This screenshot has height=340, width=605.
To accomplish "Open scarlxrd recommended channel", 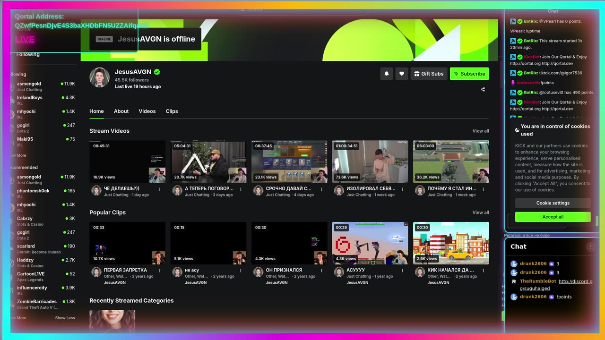I will [x=43, y=249].
